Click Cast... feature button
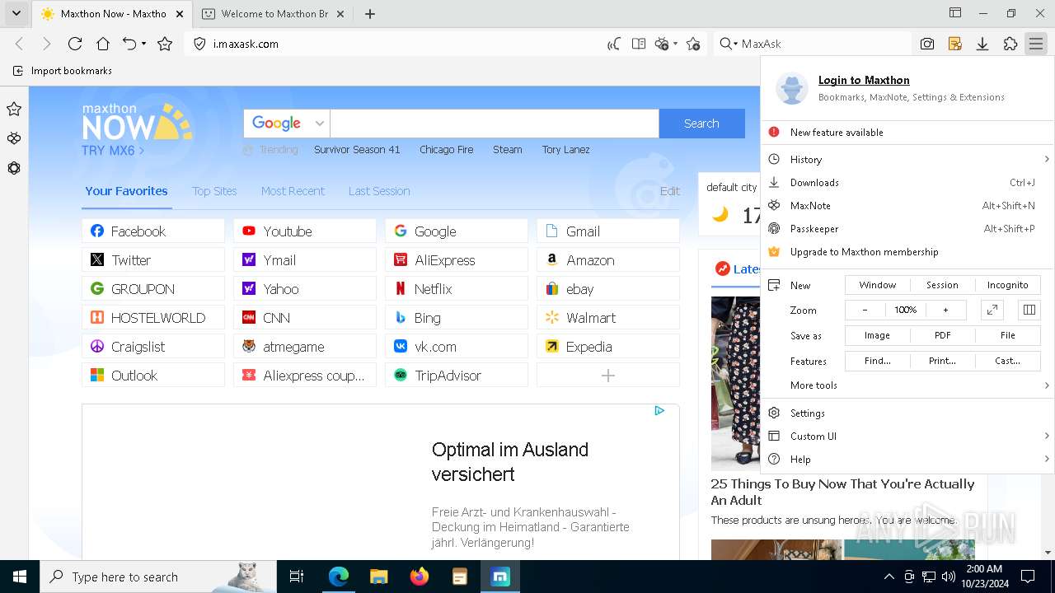1055x593 pixels. pyautogui.click(x=1007, y=361)
